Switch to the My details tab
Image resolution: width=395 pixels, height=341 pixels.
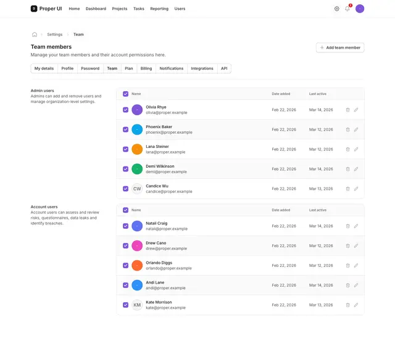pos(44,68)
